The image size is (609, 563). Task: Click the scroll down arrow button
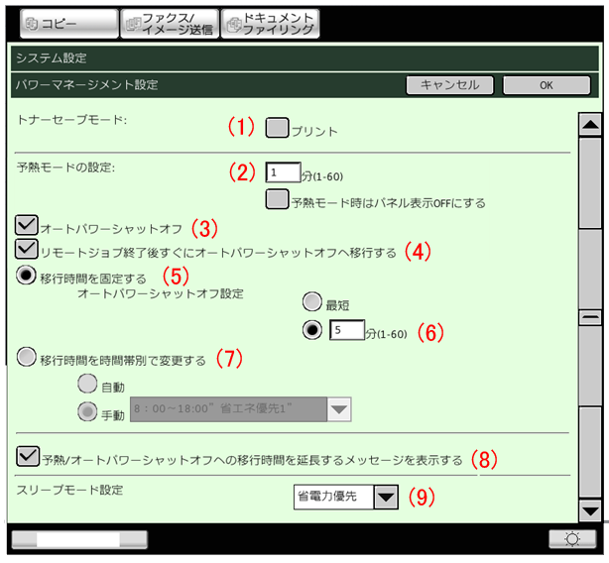(x=591, y=510)
